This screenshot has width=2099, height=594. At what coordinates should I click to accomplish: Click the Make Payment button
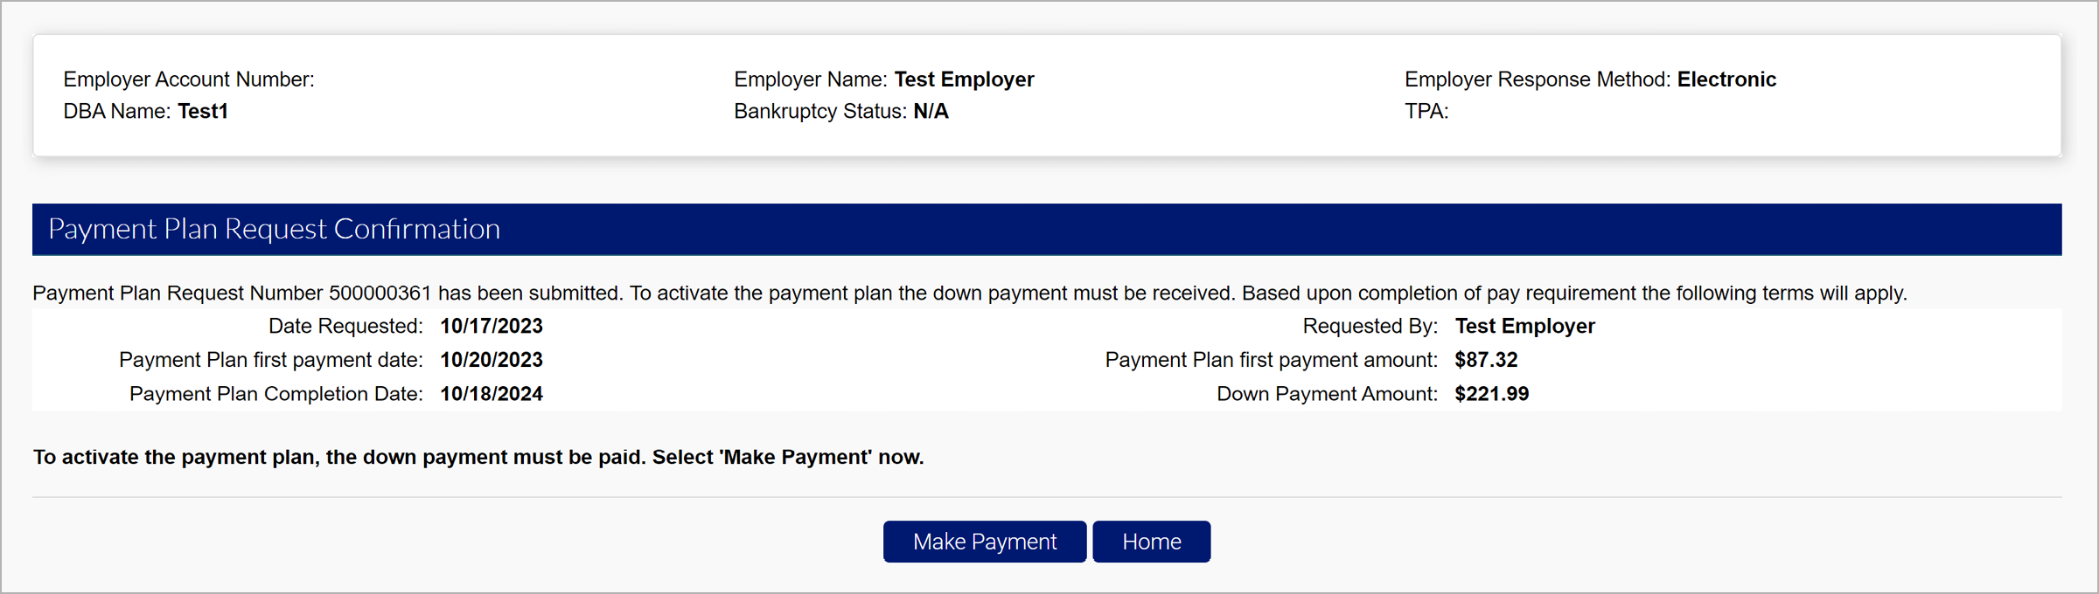coord(984,542)
